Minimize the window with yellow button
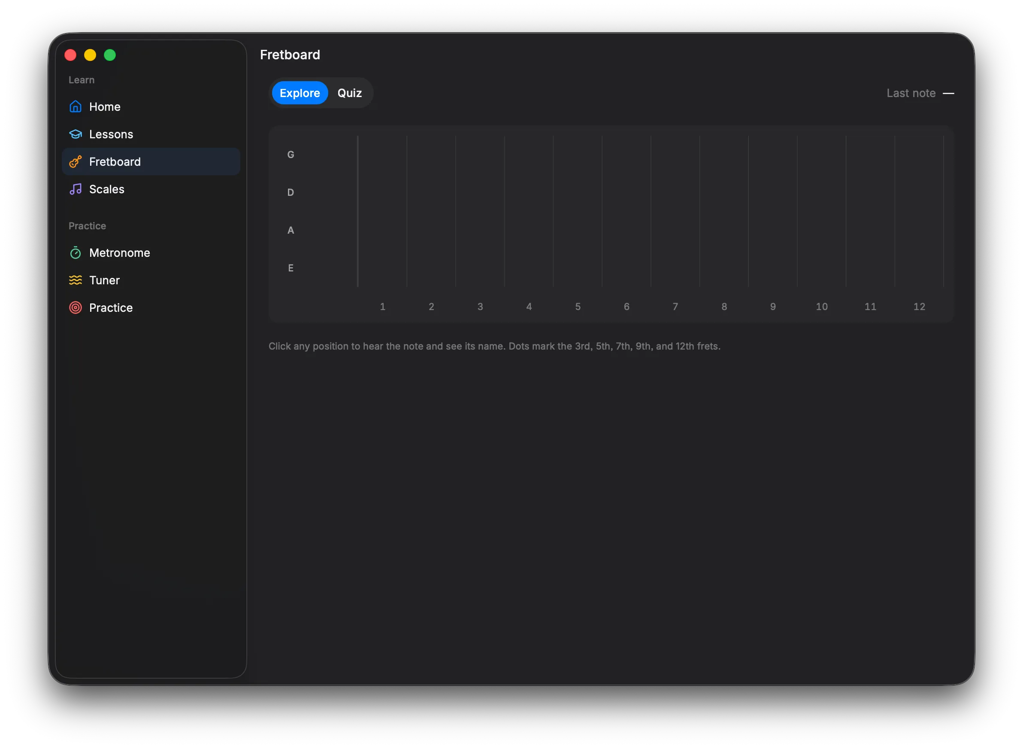This screenshot has height=749, width=1023. pyautogui.click(x=90, y=55)
